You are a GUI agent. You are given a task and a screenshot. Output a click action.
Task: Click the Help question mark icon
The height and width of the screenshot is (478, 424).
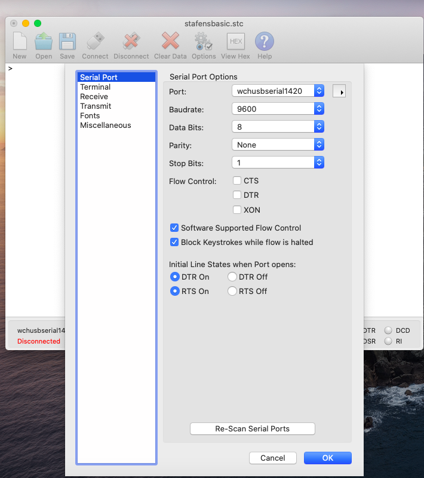(x=265, y=42)
